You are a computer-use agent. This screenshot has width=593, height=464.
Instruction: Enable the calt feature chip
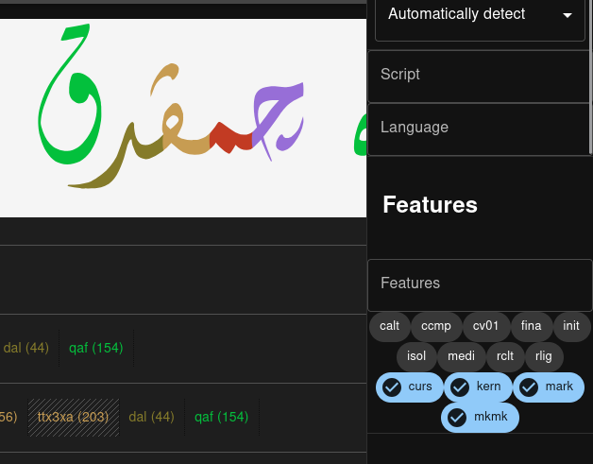pos(389,326)
